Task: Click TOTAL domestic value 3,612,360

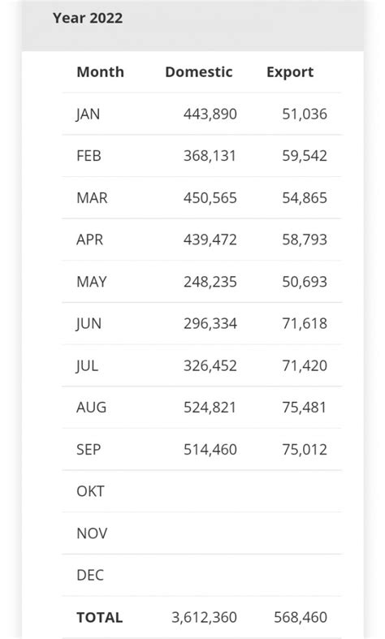Action: (204, 617)
